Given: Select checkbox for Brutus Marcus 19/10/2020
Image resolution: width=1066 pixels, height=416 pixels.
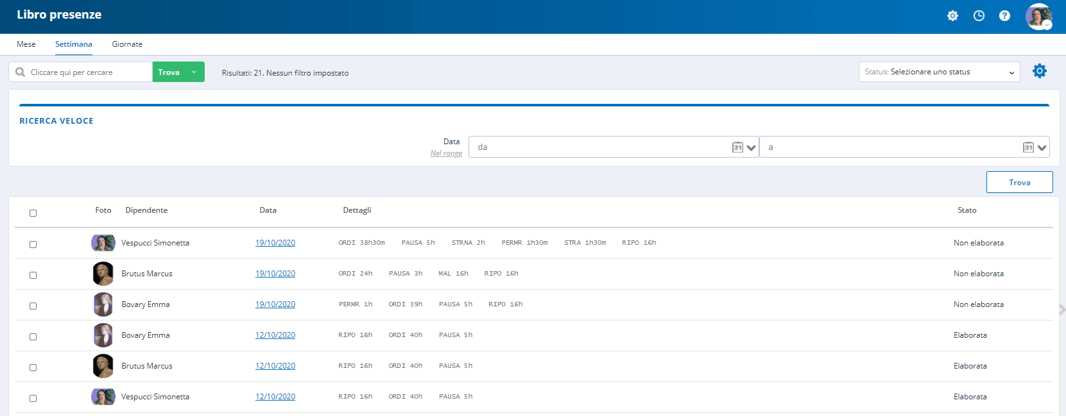Looking at the screenshot, I should click(x=33, y=275).
